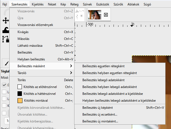Choose Beillesztés helyben egyetlen rétegként
This screenshot has height=129, width=171.
coord(120,73)
